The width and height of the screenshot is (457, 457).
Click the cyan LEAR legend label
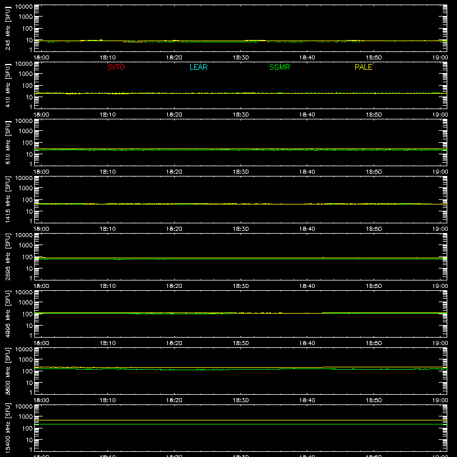coord(198,67)
